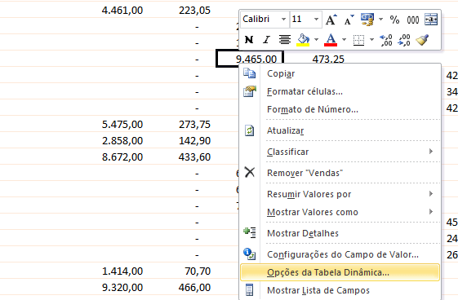The image size is (458, 300).
Task: Toggle bold formatting (N)
Action: (x=249, y=40)
